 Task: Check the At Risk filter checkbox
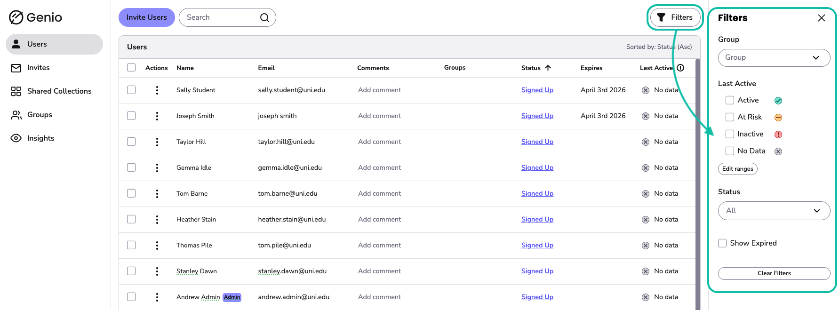pyautogui.click(x=730, y=117)
